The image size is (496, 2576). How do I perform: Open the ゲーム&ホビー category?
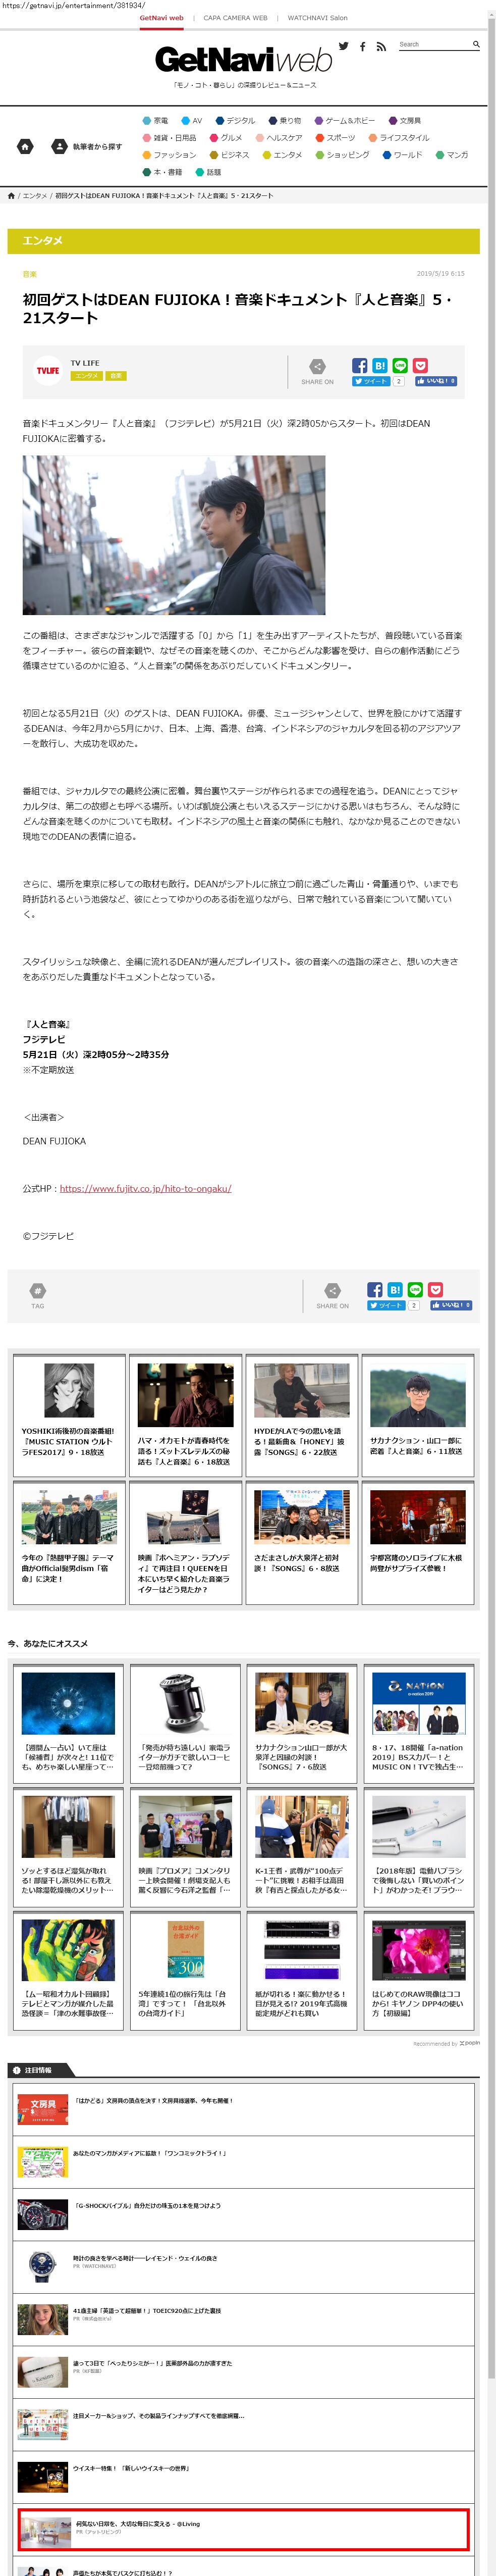(346, 121)
